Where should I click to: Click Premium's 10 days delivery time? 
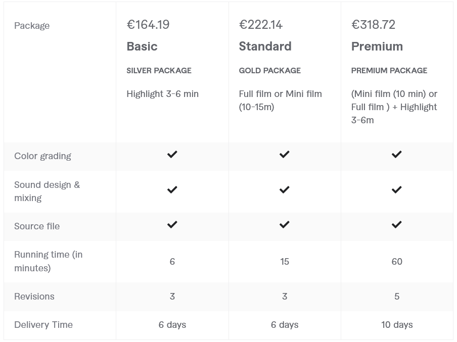click(x=397, y=325)
